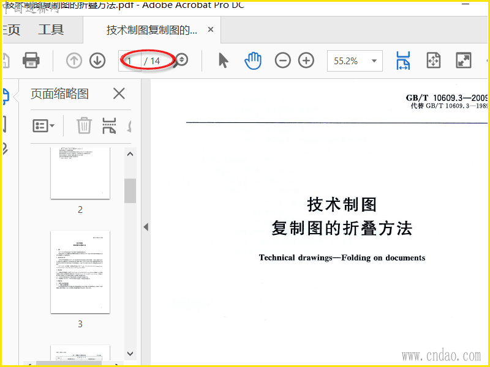Print the document with the printer icon

pyautogui.click(x=31, y=60)
